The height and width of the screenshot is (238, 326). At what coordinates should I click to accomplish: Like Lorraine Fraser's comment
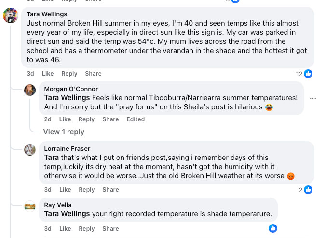(65, 190)
